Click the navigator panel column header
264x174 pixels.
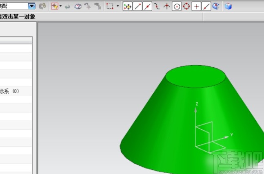16,40
